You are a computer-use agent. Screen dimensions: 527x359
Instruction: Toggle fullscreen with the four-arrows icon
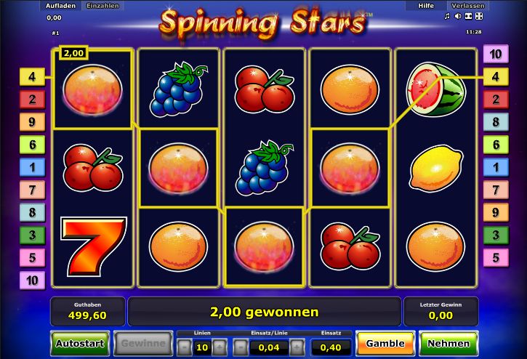point(479,16)
